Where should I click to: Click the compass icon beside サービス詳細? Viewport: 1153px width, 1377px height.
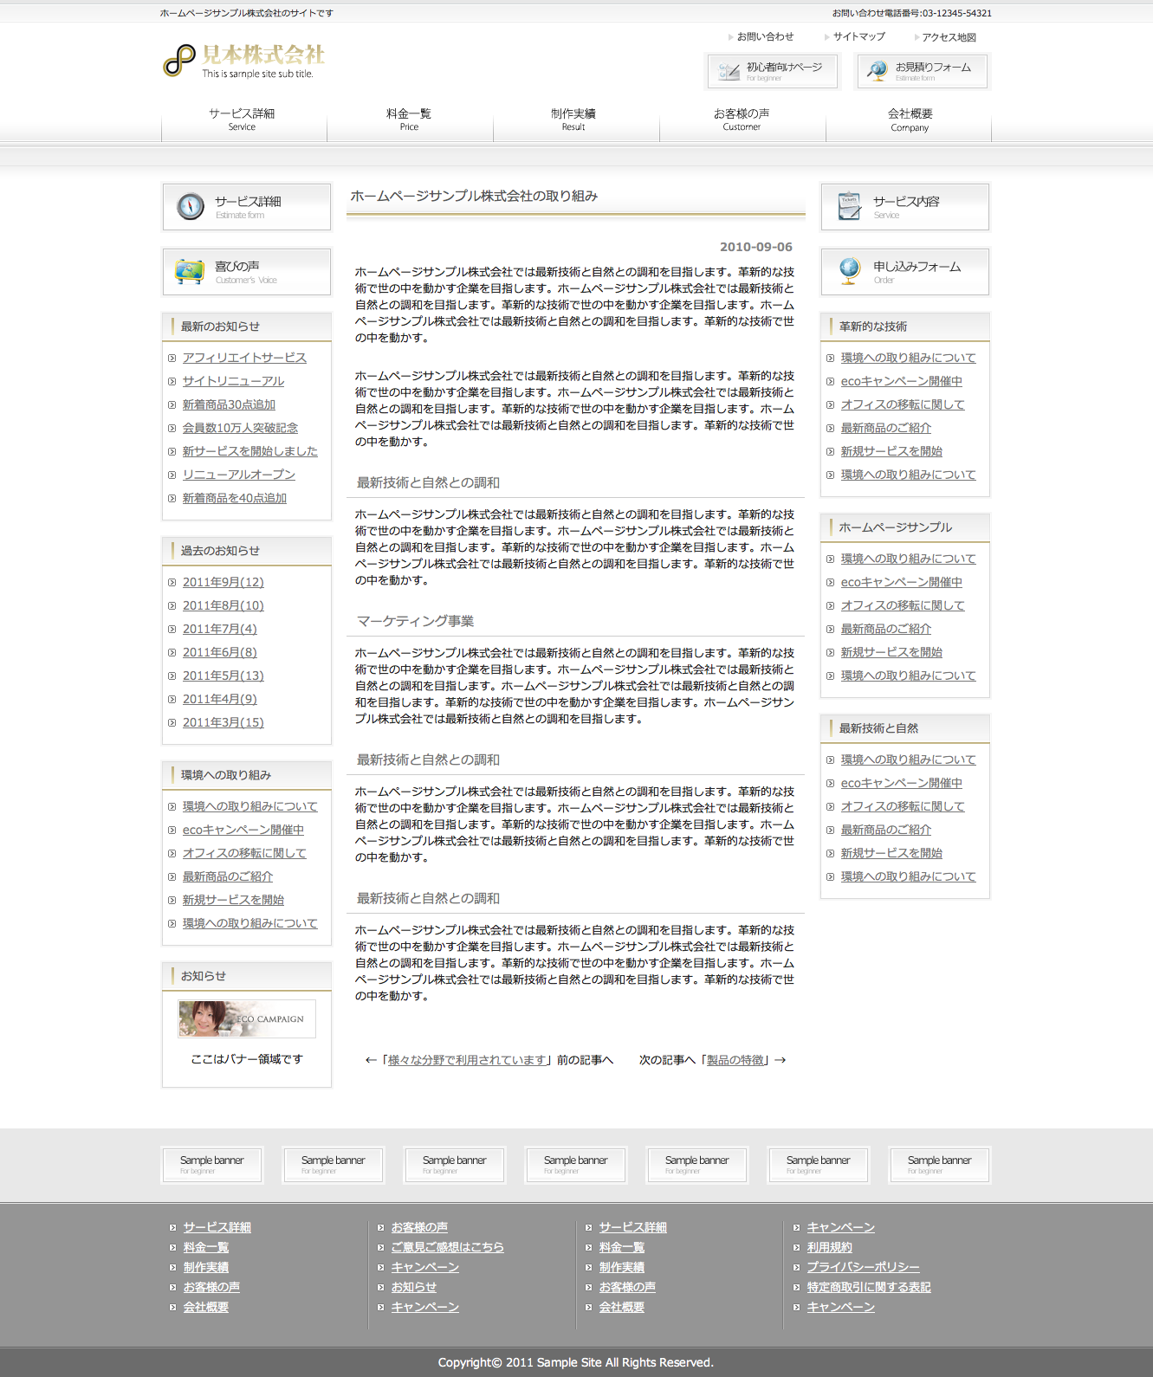pos(191,206)
